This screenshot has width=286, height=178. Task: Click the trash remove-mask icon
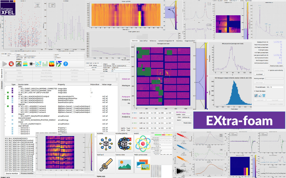264,95
